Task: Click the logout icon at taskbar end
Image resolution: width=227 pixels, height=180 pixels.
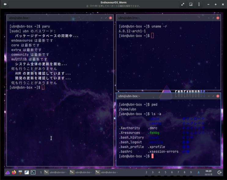Action: point(219,172)
